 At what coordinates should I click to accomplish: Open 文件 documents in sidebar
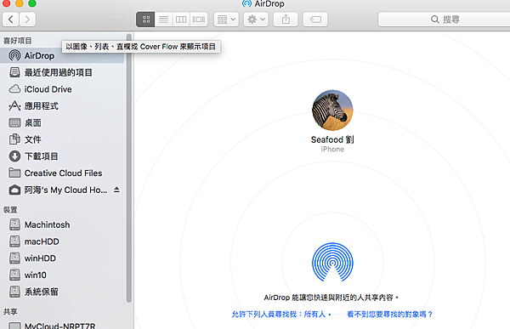point(62,139)
